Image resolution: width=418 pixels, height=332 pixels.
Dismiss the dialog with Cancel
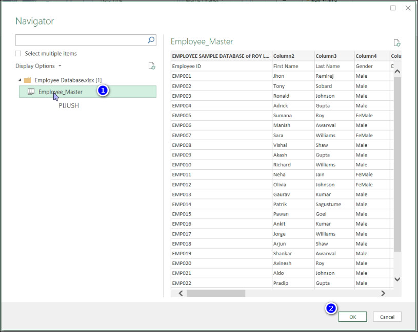click(x=387, y=317)
